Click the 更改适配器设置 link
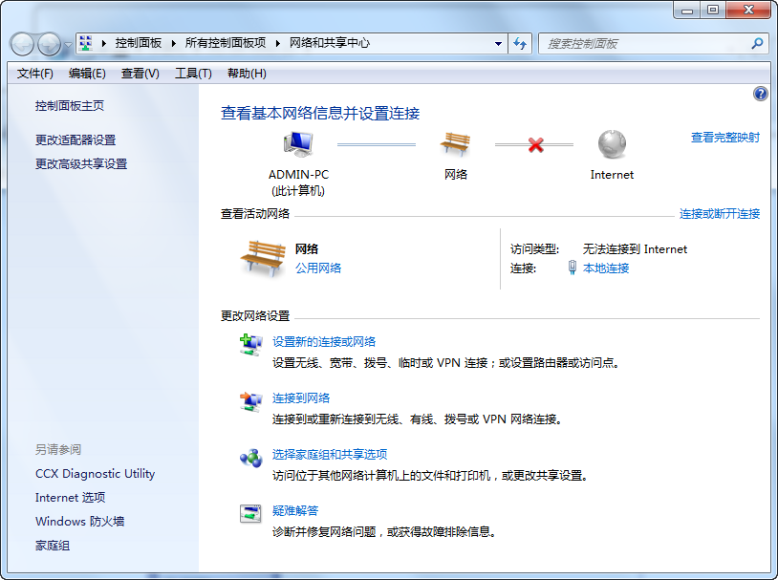778x580 pixels. click(76, 140)
